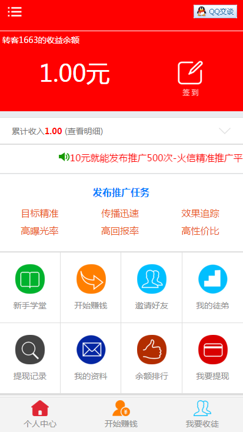Switch to 个人中心 bottom tab

(x=40, y=414)
